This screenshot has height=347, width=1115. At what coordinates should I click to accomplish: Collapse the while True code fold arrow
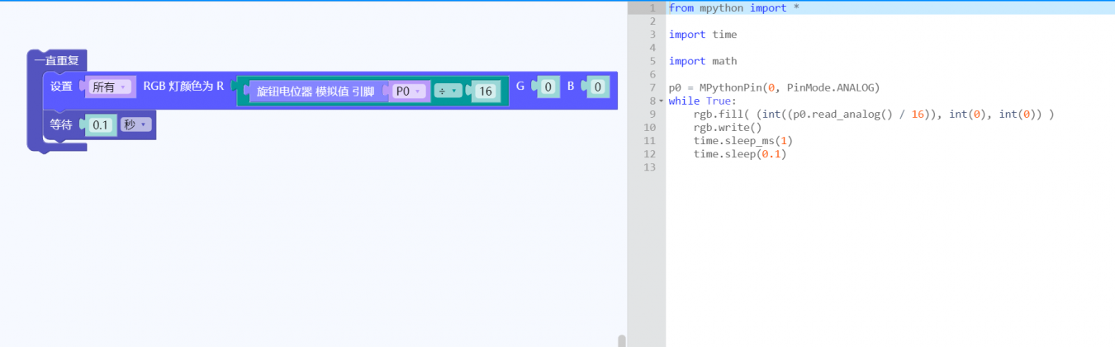(x=661, y=101)
